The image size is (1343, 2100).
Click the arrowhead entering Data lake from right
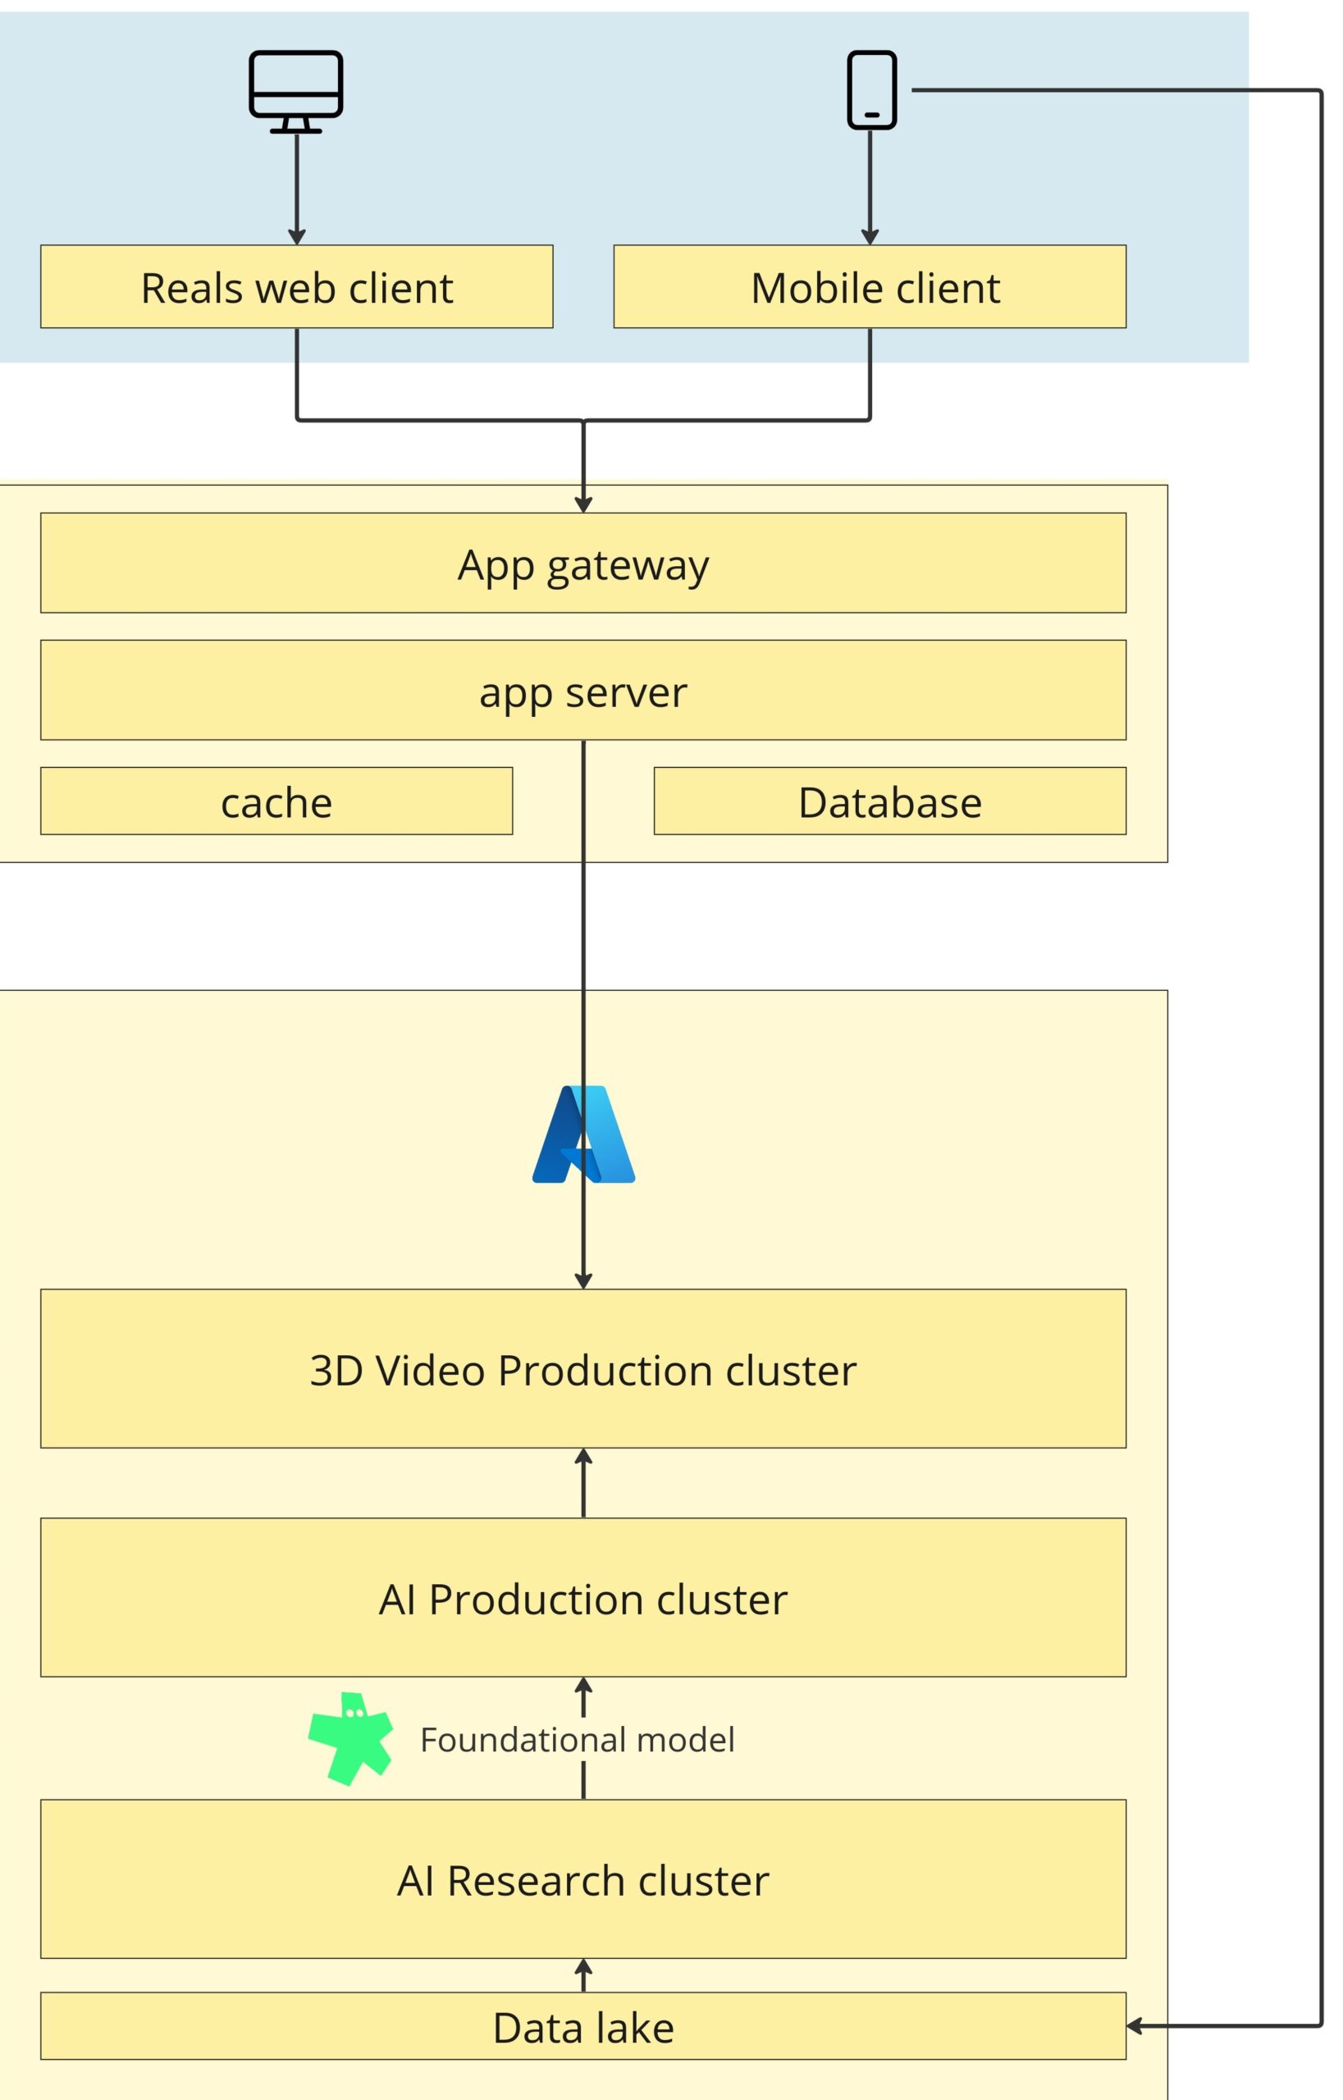point(1135,2026)
